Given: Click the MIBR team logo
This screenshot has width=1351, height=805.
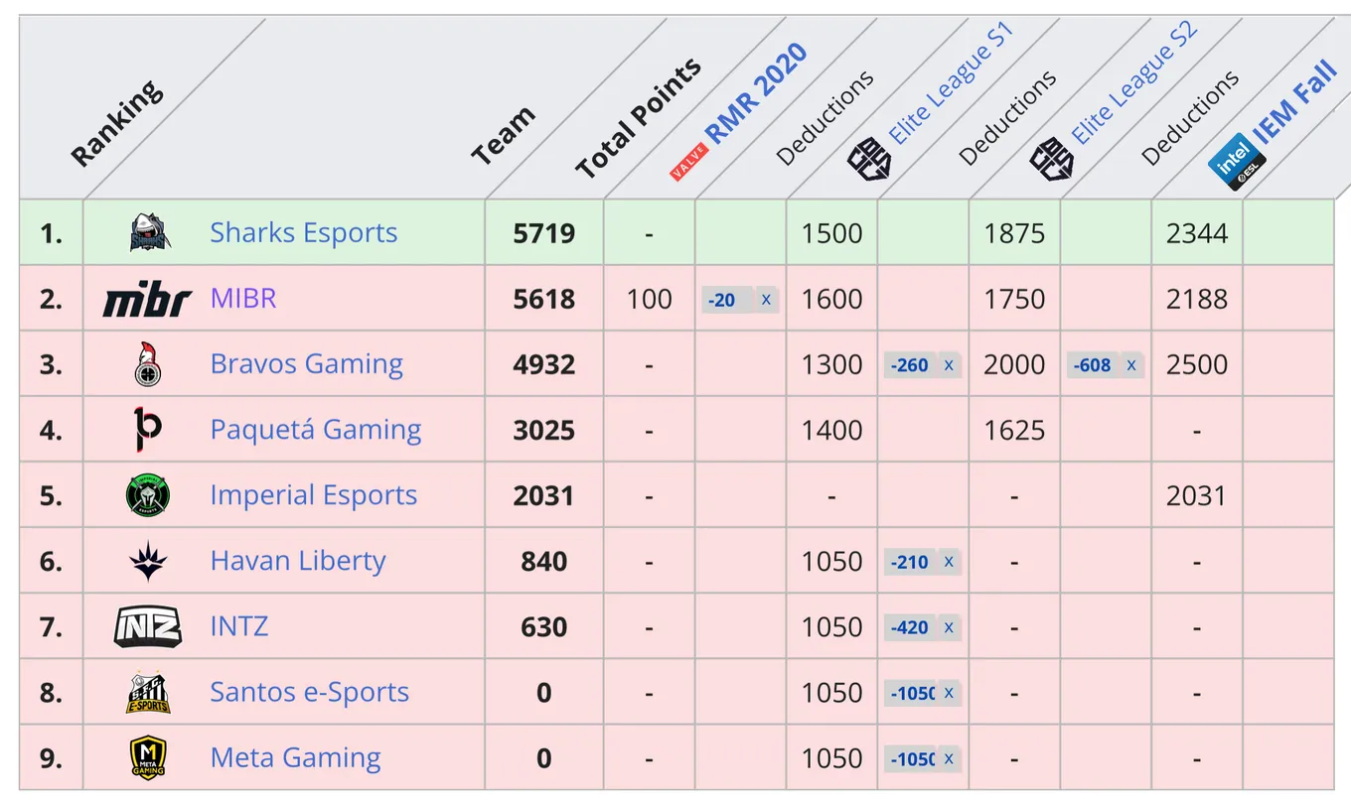Looking at the screenshot, I should 147,299.
